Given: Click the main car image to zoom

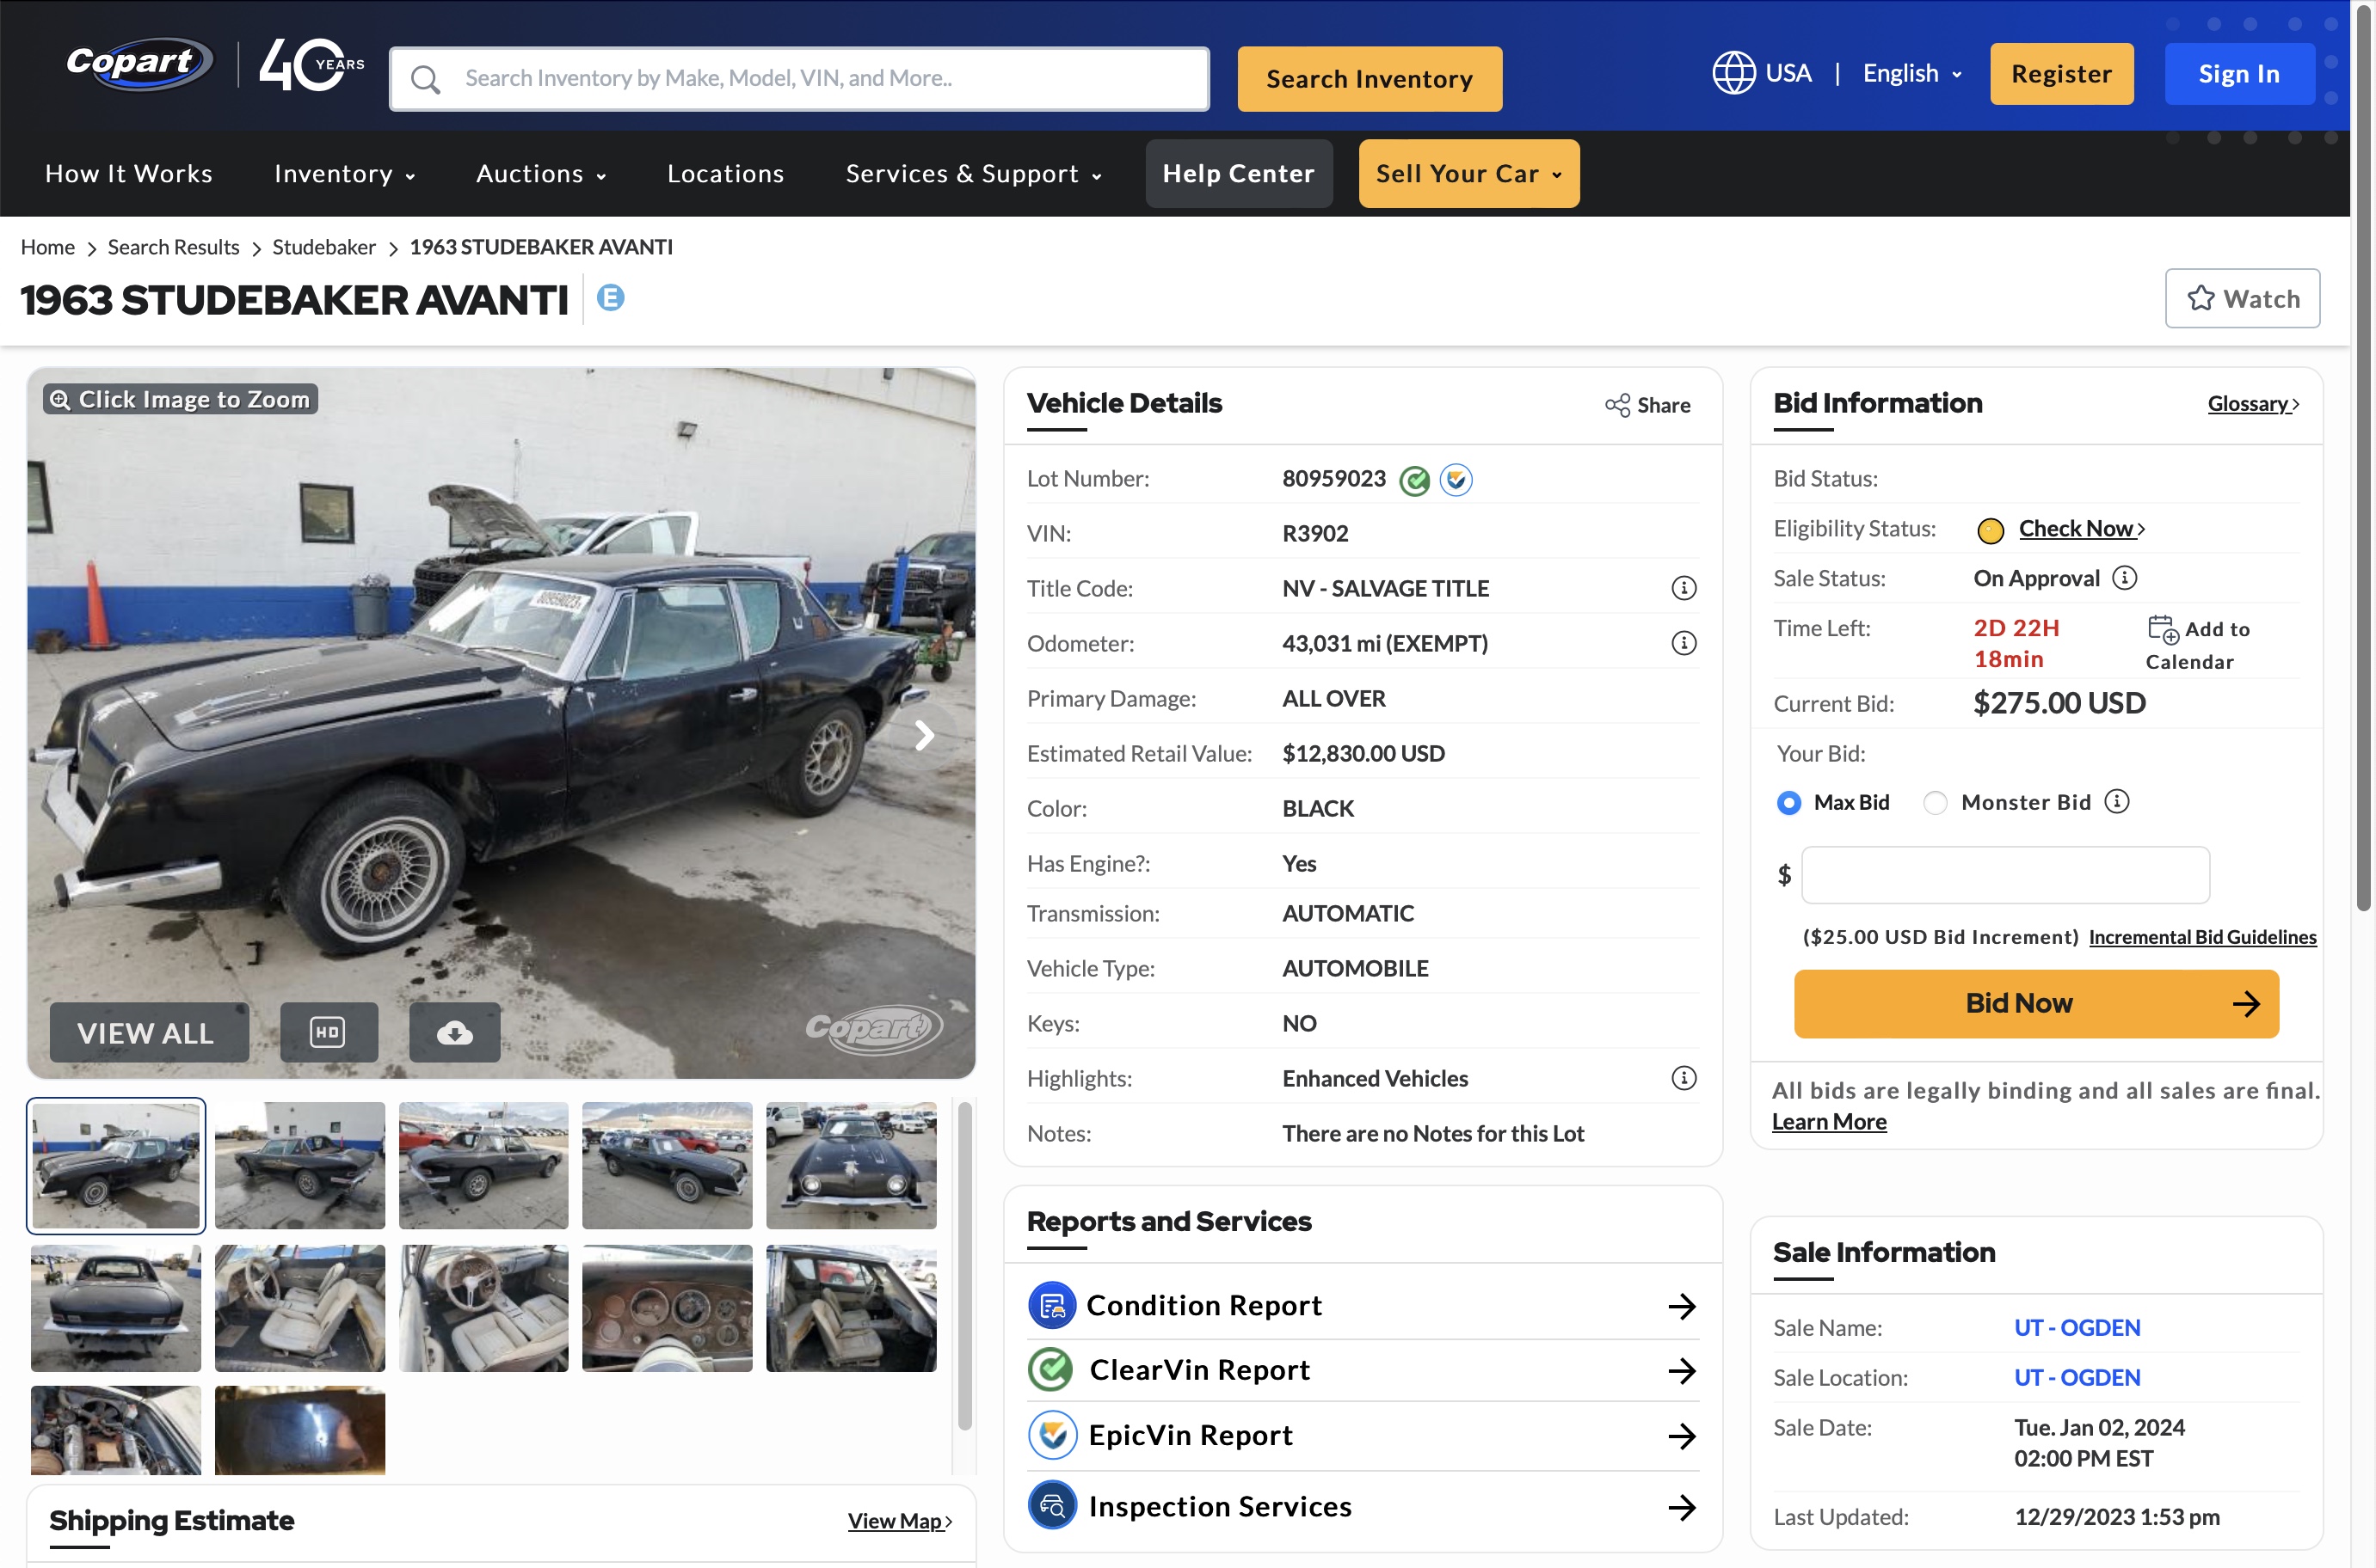Looking at the screenshot, I should 500,722.
